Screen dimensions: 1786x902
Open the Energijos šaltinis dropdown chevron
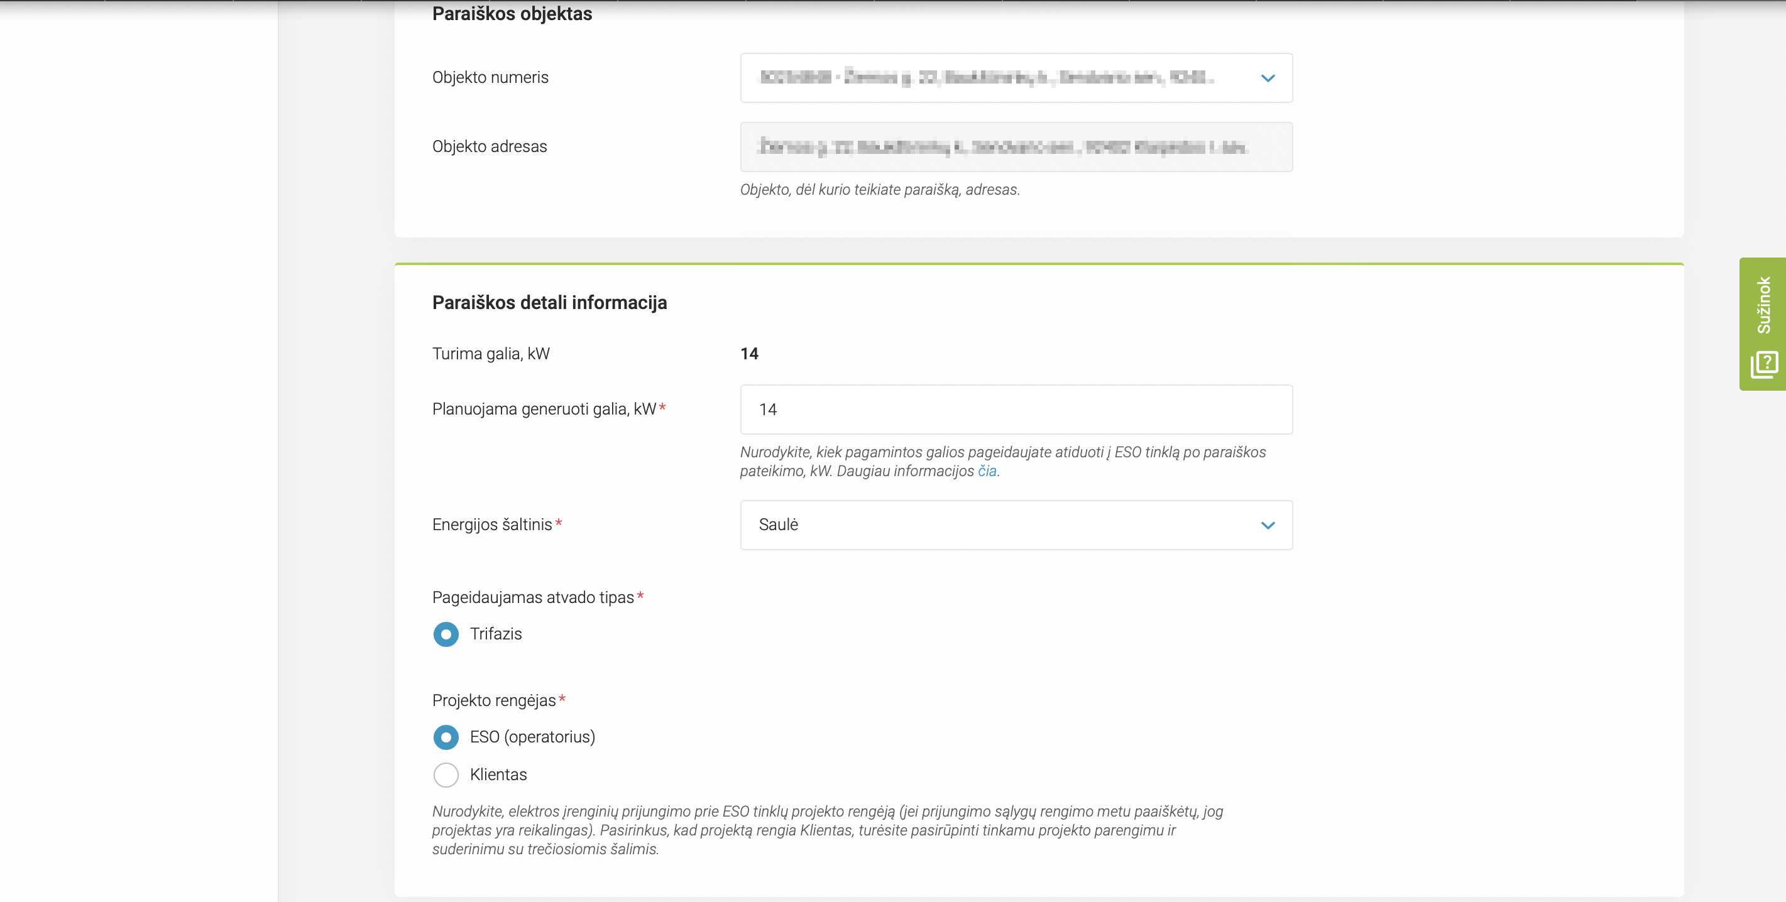point(1268,525)
